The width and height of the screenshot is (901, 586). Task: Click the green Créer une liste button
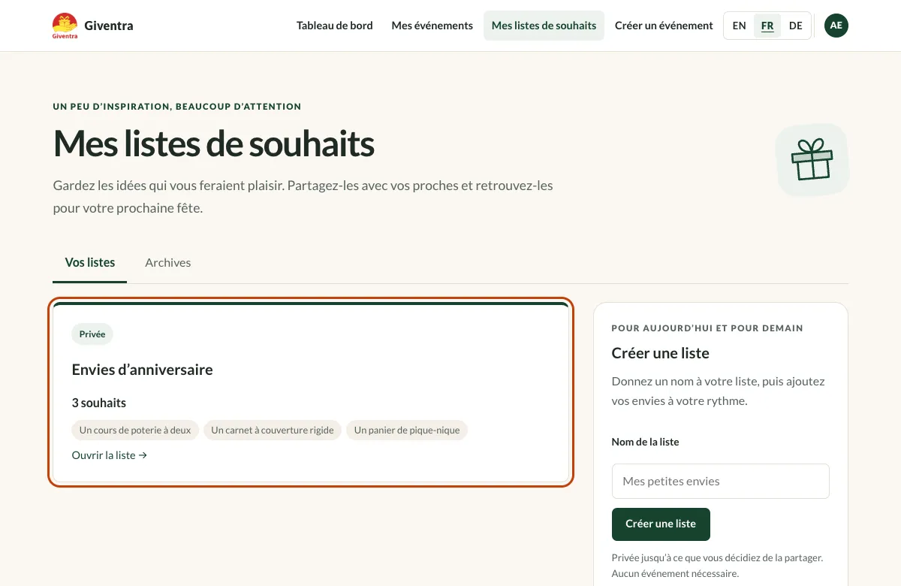(661, 524)
